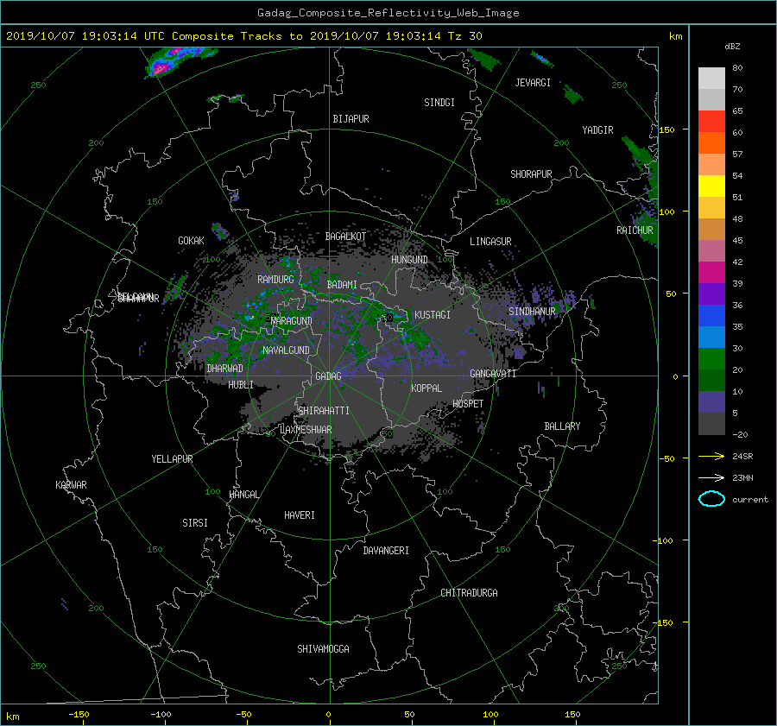Click the SIRSI city label
The height and width of the screenshot is (726, 777).
pyautogui.click(x=195, y=523)
